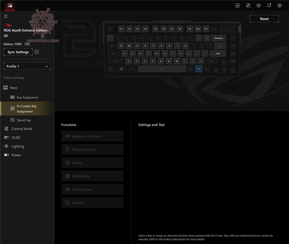Open Key Assignment page
The width and height of the screenshot is (289, 244).
tap(28, 97)
